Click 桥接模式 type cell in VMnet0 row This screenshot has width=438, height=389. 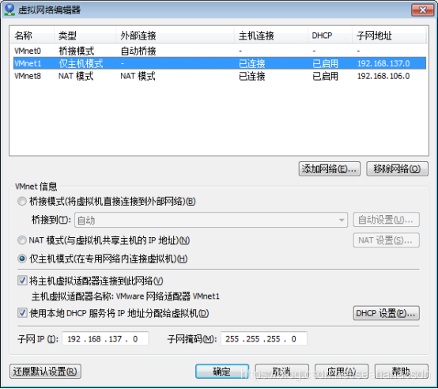pos(76,51)
